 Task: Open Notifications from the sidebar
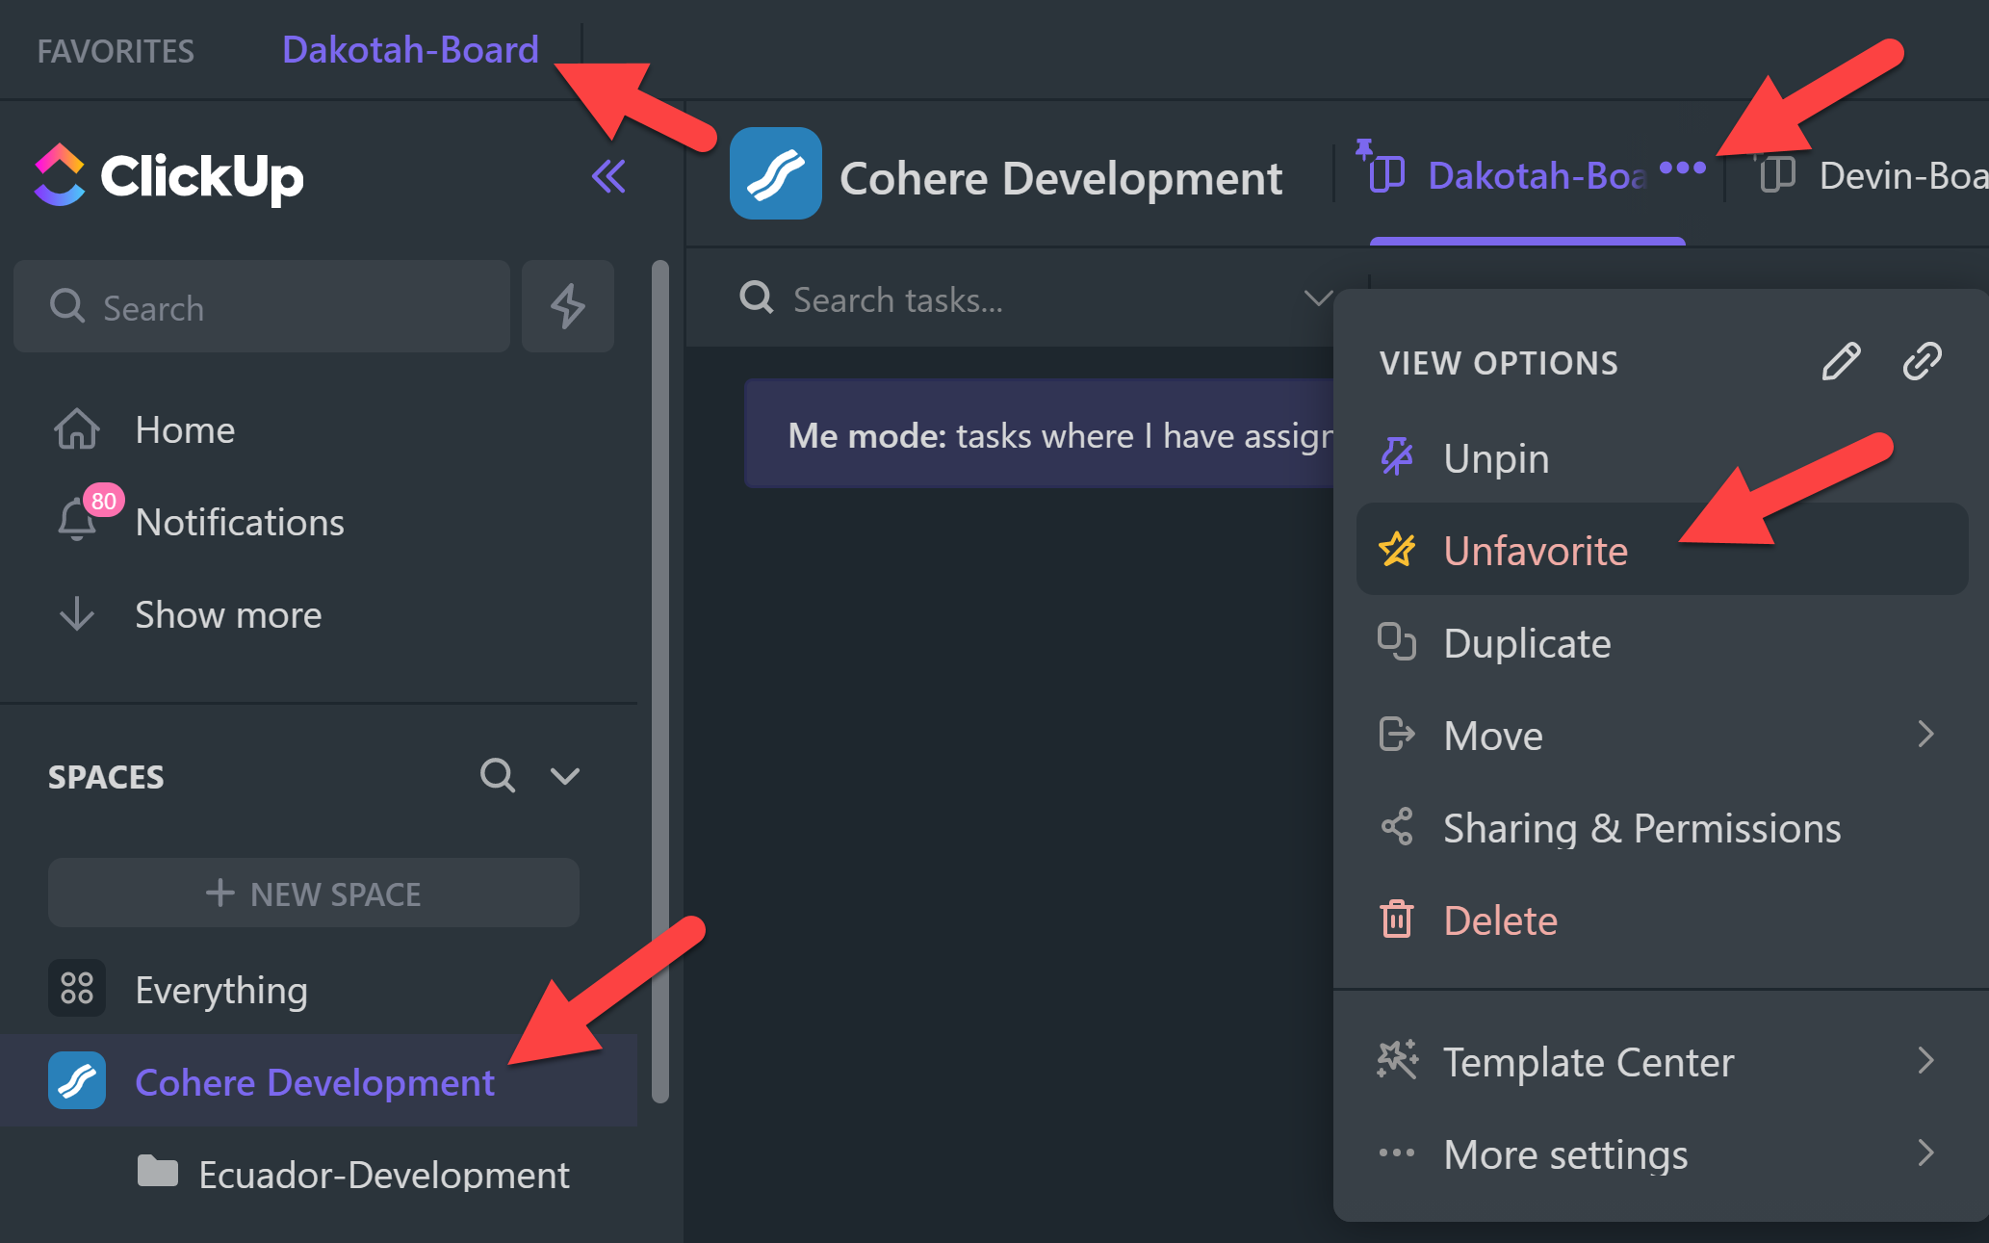click(x=240, y=522)
